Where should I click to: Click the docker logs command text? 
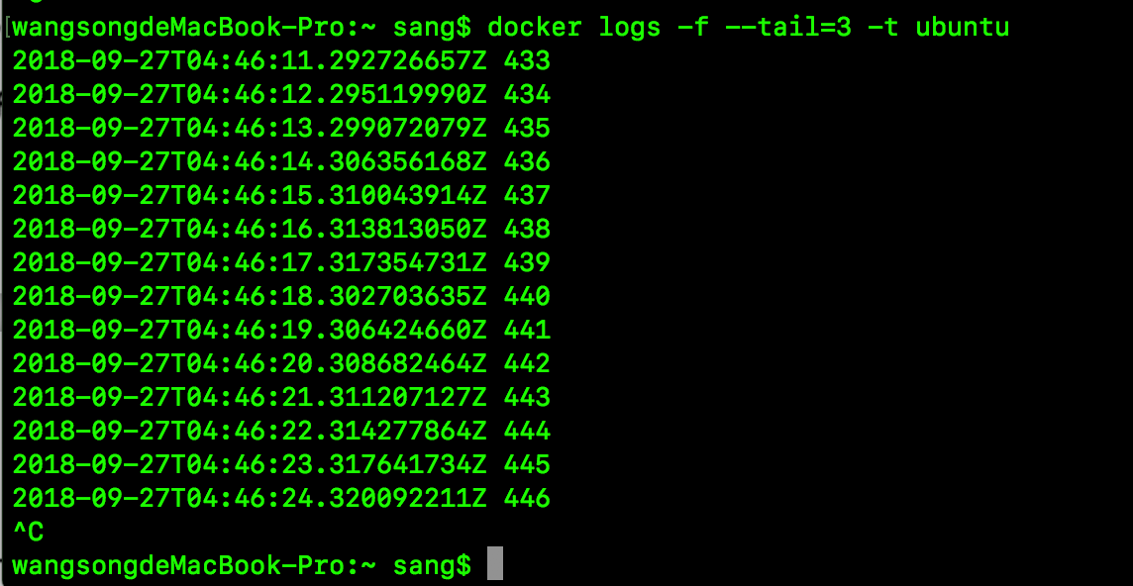574,27
